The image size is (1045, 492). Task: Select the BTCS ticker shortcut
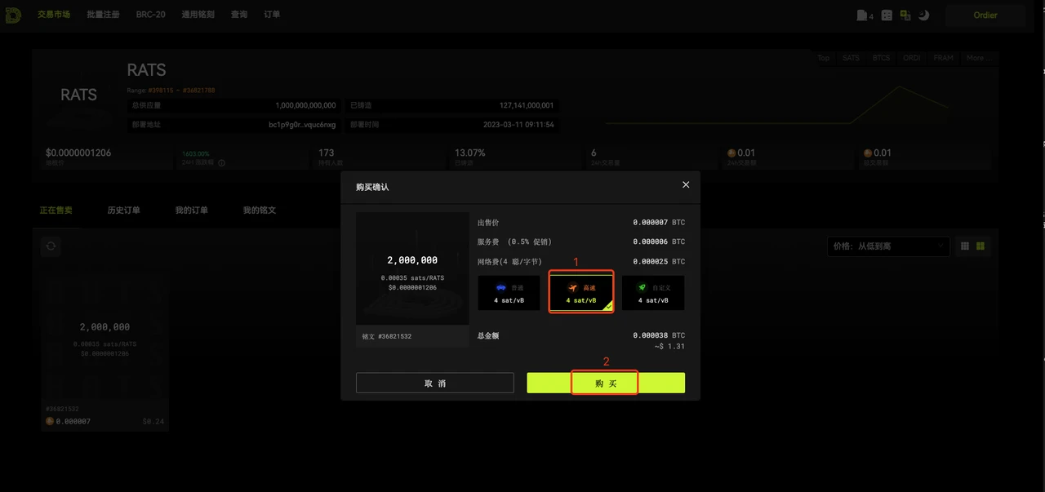881,58
